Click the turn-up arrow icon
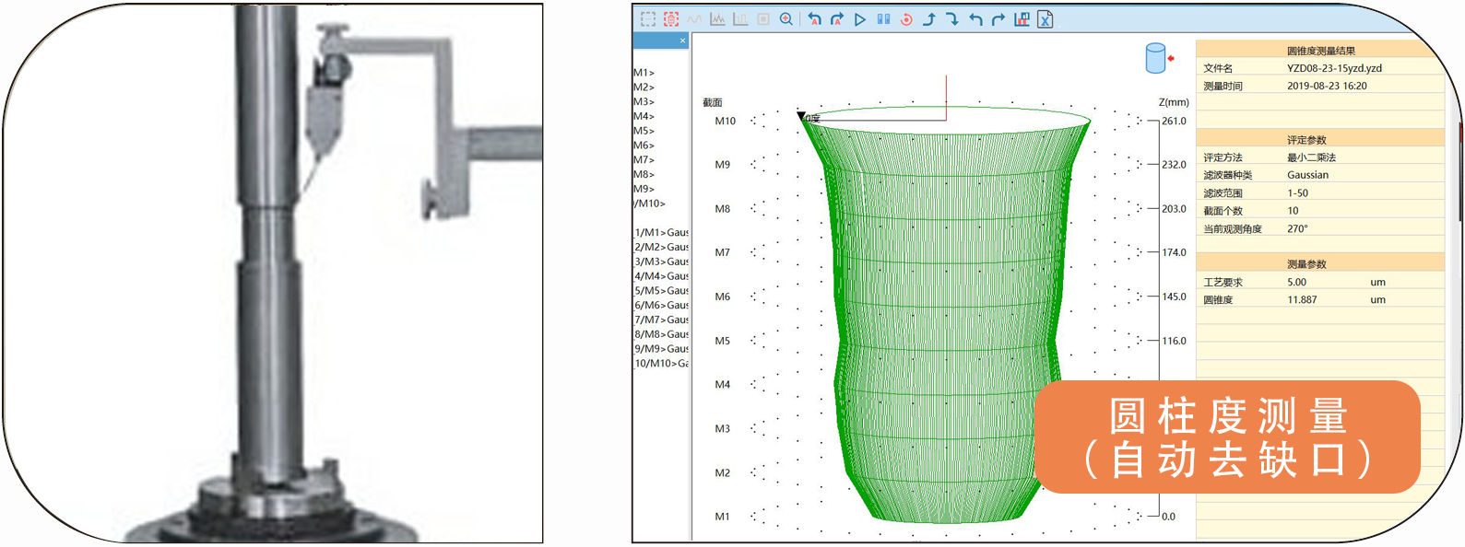 pyautogui.click(x=929, y=19)
